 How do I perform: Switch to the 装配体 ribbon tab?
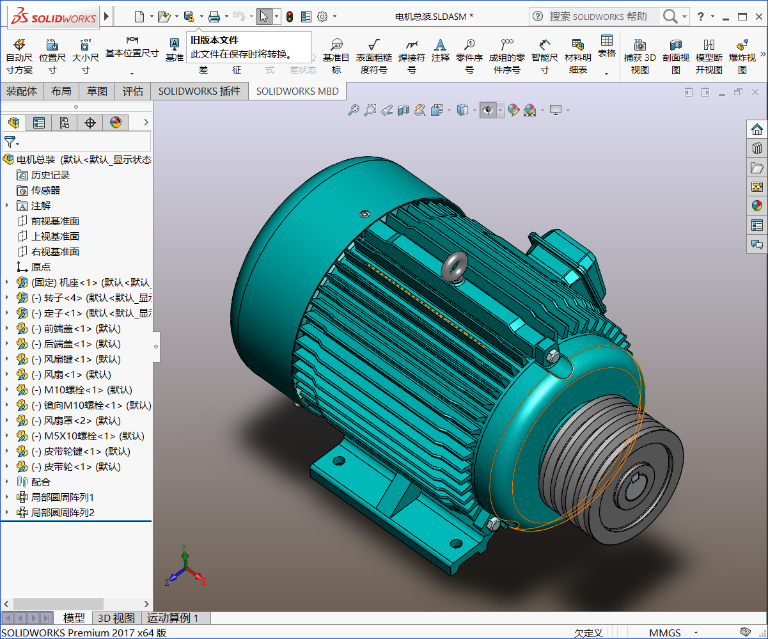(x=22, y=91)
